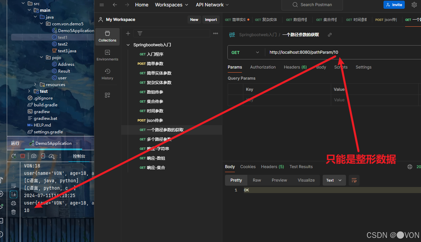The height and width of the screenshot is (242, 421).
Task: Copy request link with the chain icon
Action: point(330,35)
